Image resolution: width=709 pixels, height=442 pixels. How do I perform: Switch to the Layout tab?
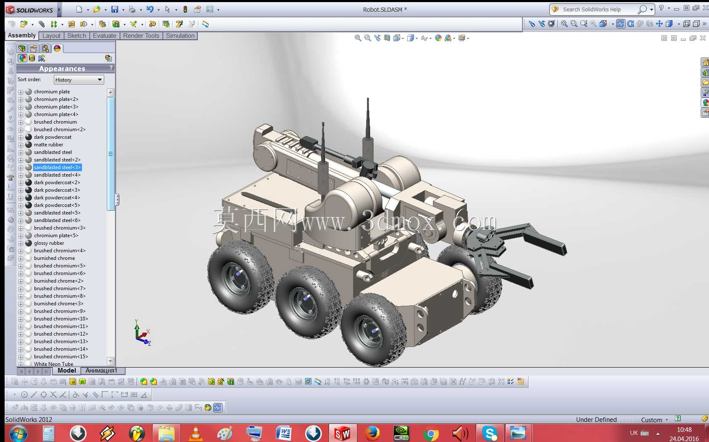click(51, 36)
